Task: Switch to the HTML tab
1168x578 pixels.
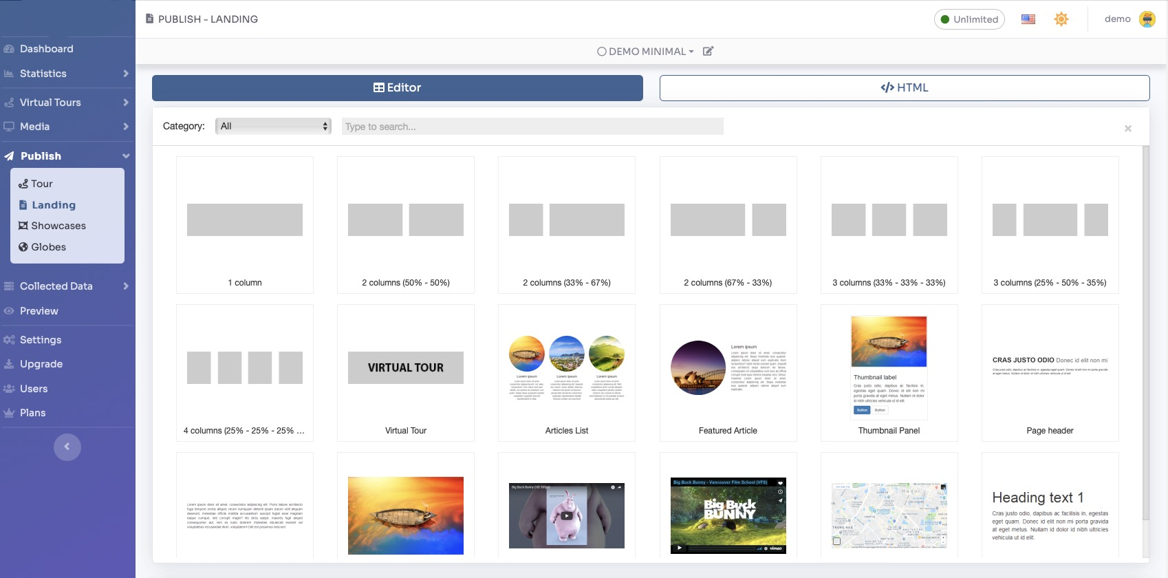Action: pos(905,88)
